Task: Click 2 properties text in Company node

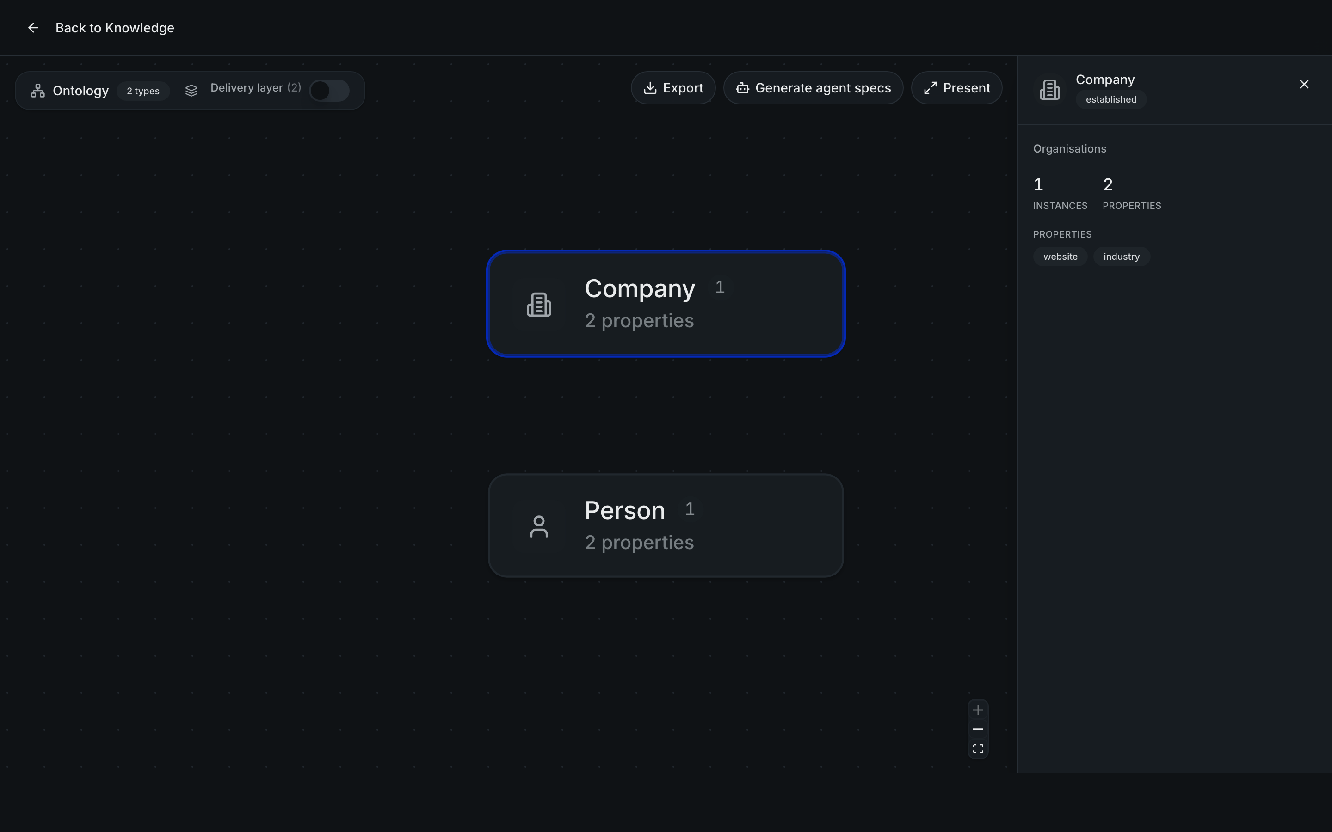Action: click(639, 321)
